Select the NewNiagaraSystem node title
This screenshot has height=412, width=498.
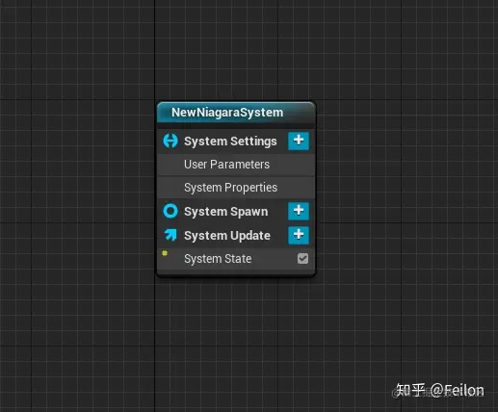tap(227, 113)
